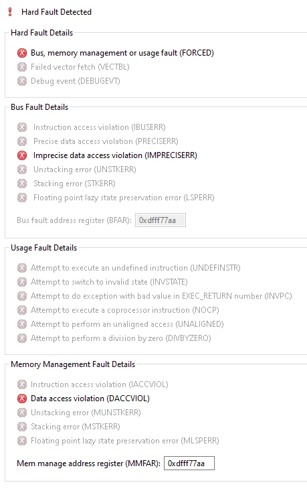Click 'Data access violation (DACCVIOL)' text
Screen dimensions: 307x501
coord(90,399)
